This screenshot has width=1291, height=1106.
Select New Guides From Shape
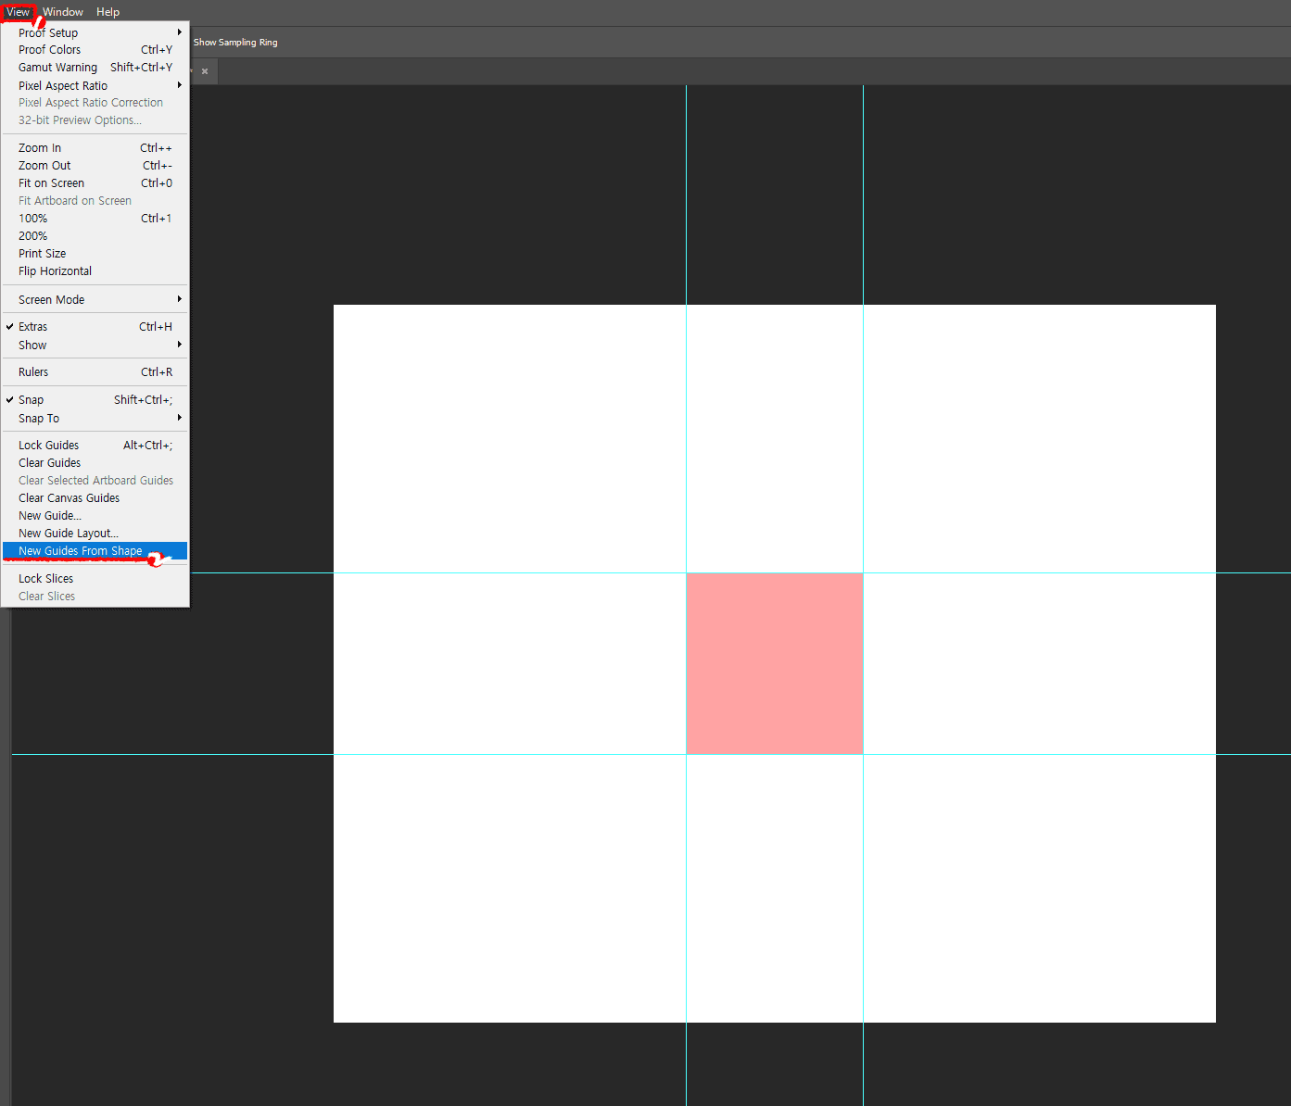[x=80, y=549]
